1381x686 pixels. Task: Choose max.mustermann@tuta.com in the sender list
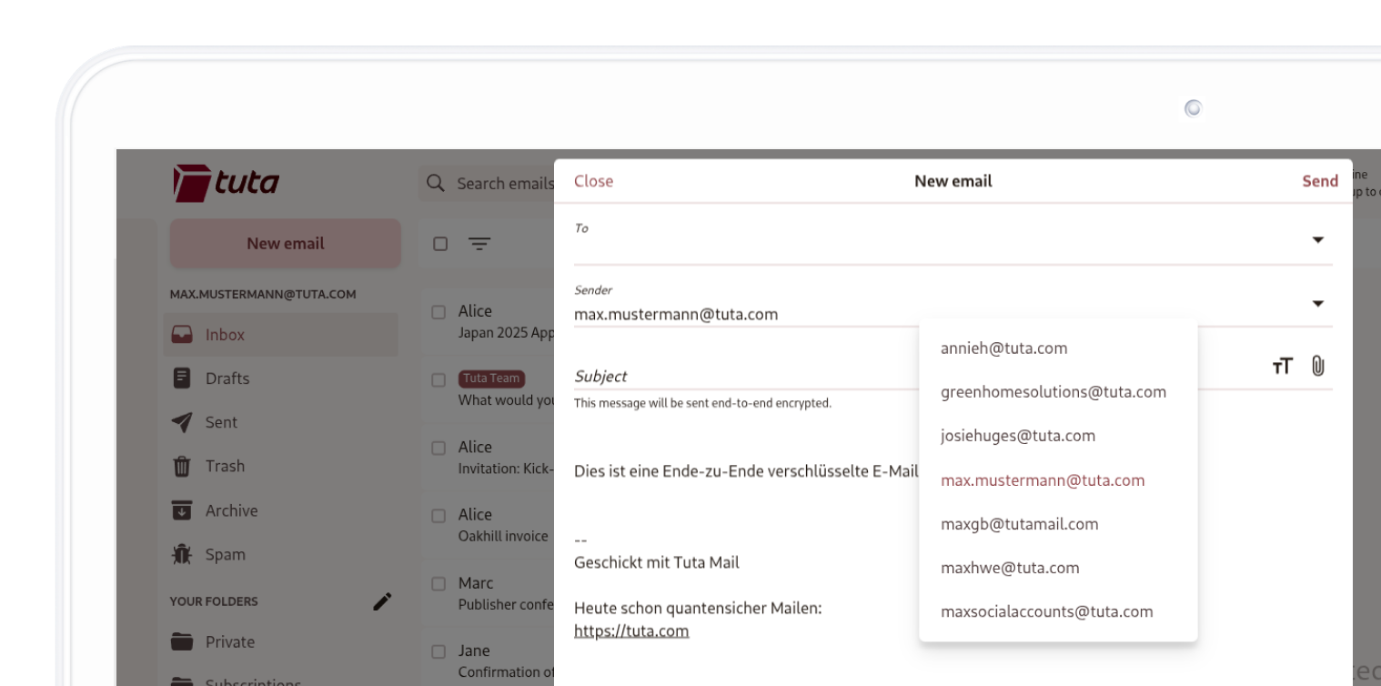point(1058,480)
